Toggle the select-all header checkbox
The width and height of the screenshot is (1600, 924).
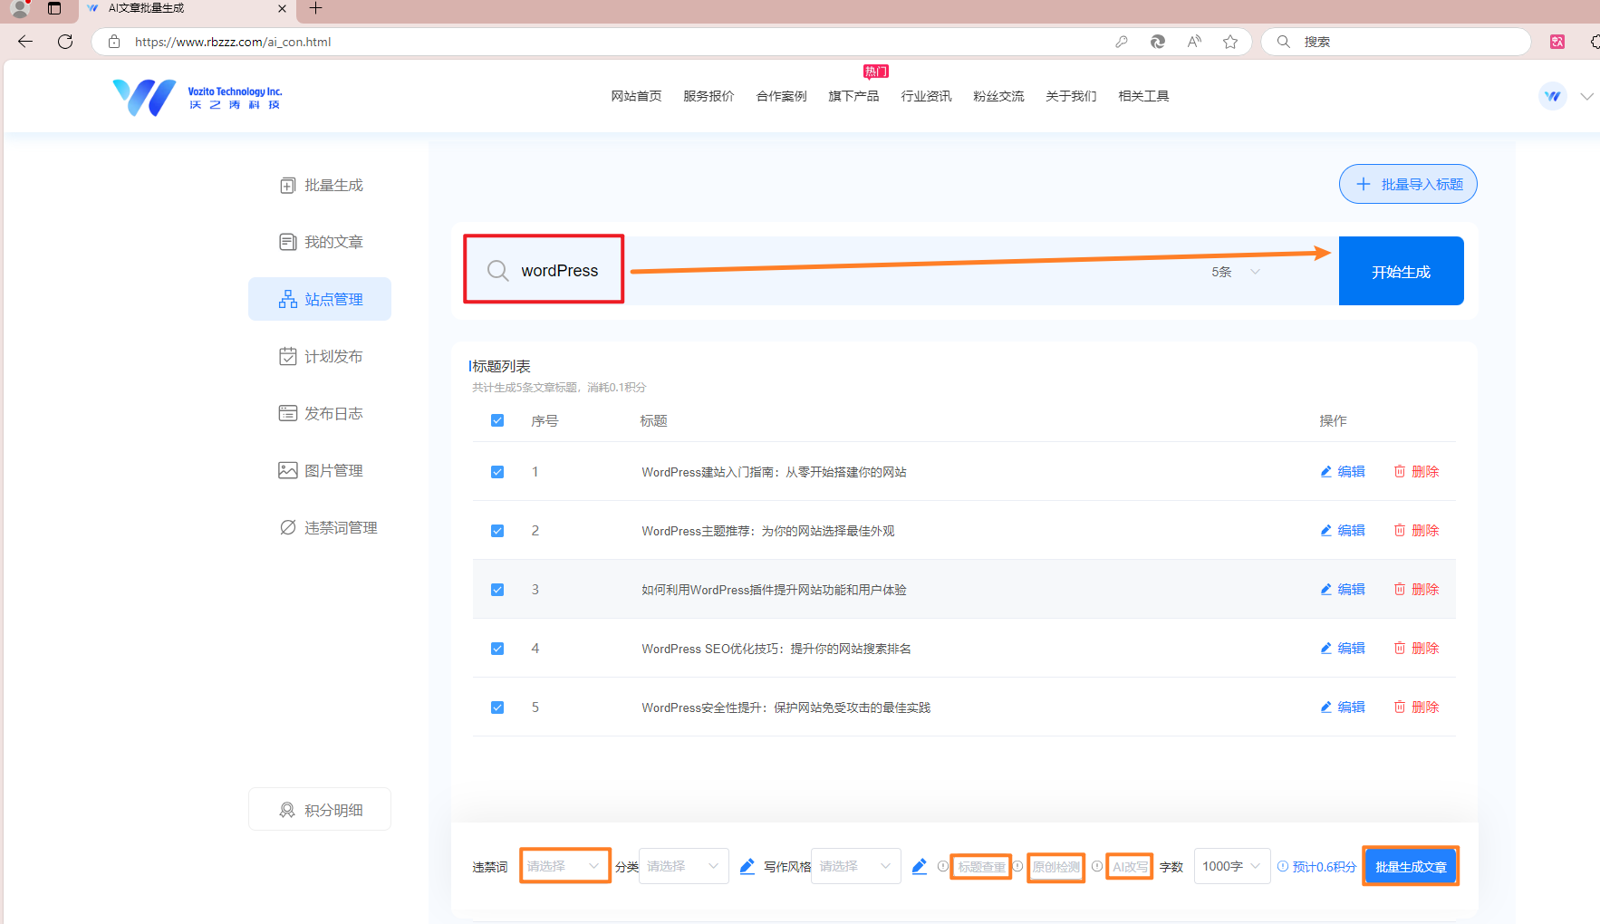coord(497,420)
